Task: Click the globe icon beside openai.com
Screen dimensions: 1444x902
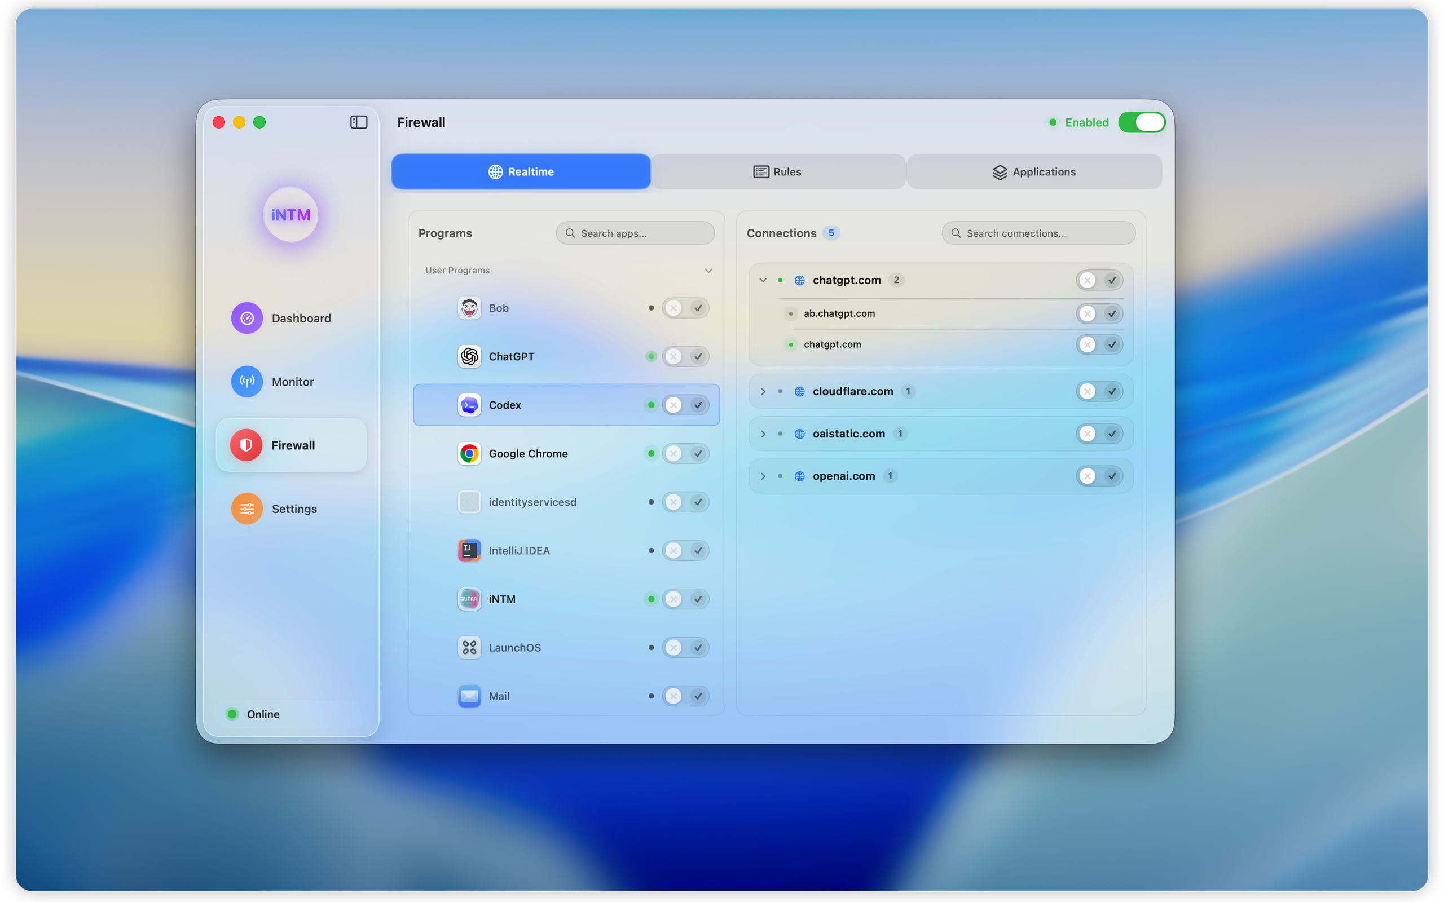Action: click(800, 476)
